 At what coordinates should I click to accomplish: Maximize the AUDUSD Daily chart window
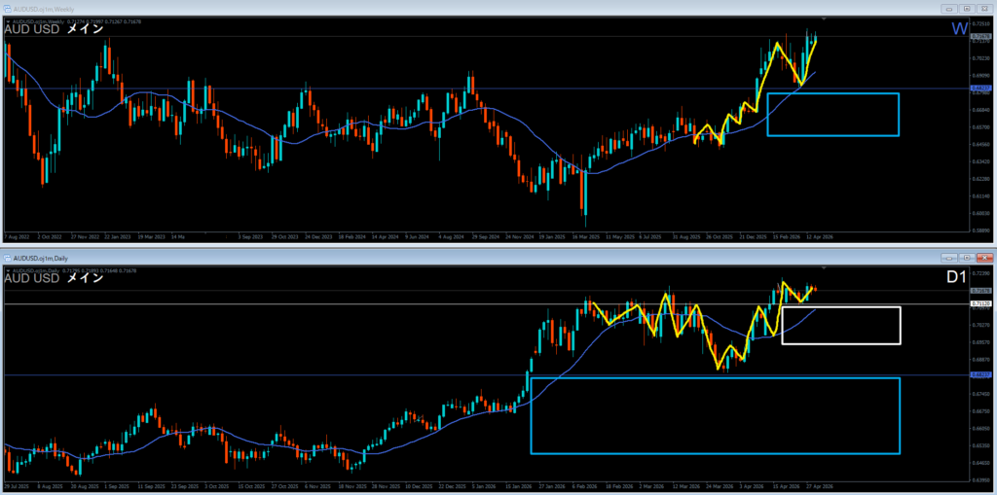965,259
